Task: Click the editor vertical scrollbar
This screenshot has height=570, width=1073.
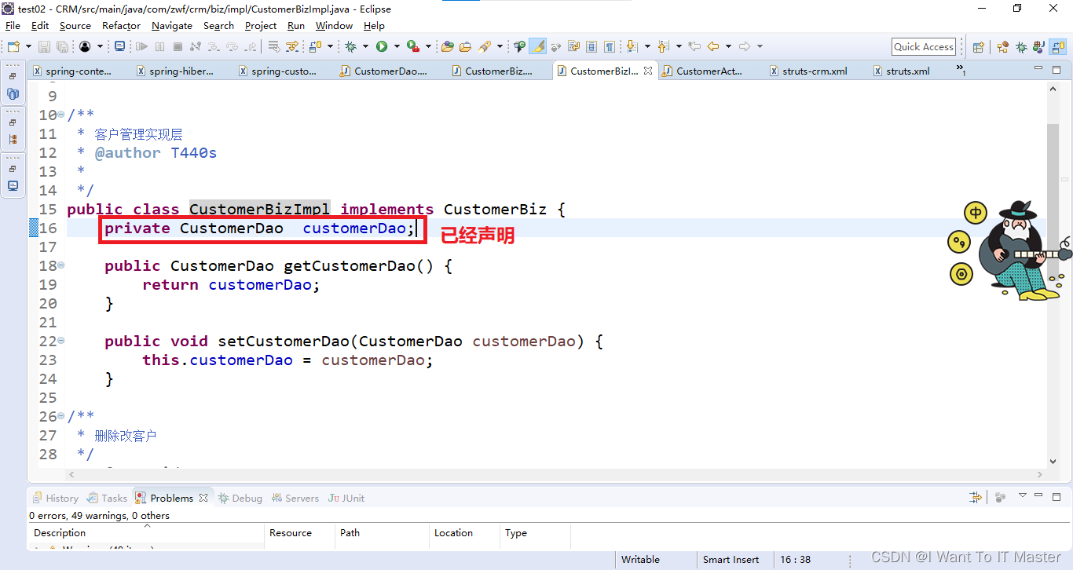Action: (1053, 275)
